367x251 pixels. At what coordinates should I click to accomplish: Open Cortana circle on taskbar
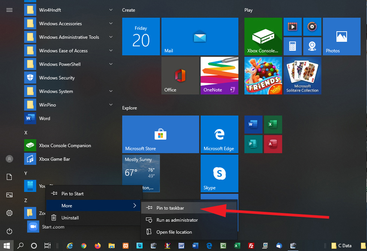tap(34, 246)
